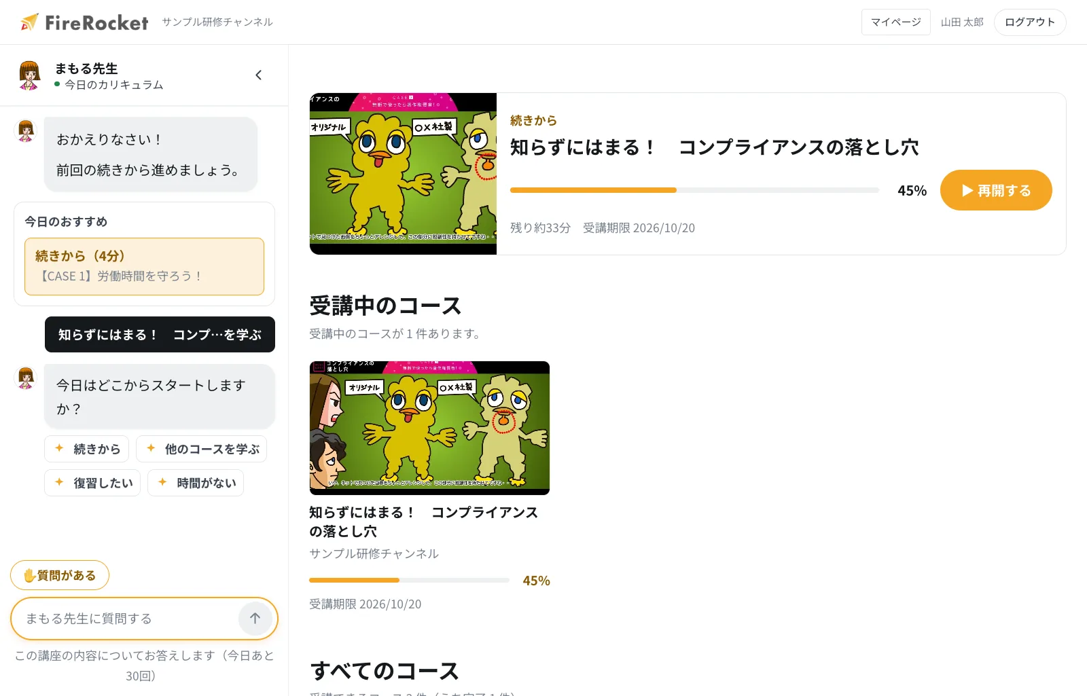The image size is (1087, 696).
Task: Choose the 時間がない quick reply
Action: [196, 483]
